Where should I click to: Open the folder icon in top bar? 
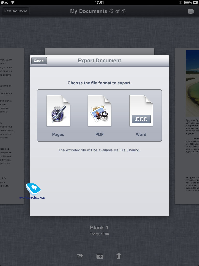click(x=191, y=11)
